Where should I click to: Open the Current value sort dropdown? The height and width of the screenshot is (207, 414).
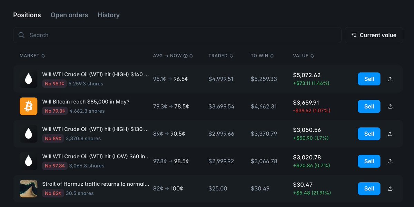[x=374, y=35]
